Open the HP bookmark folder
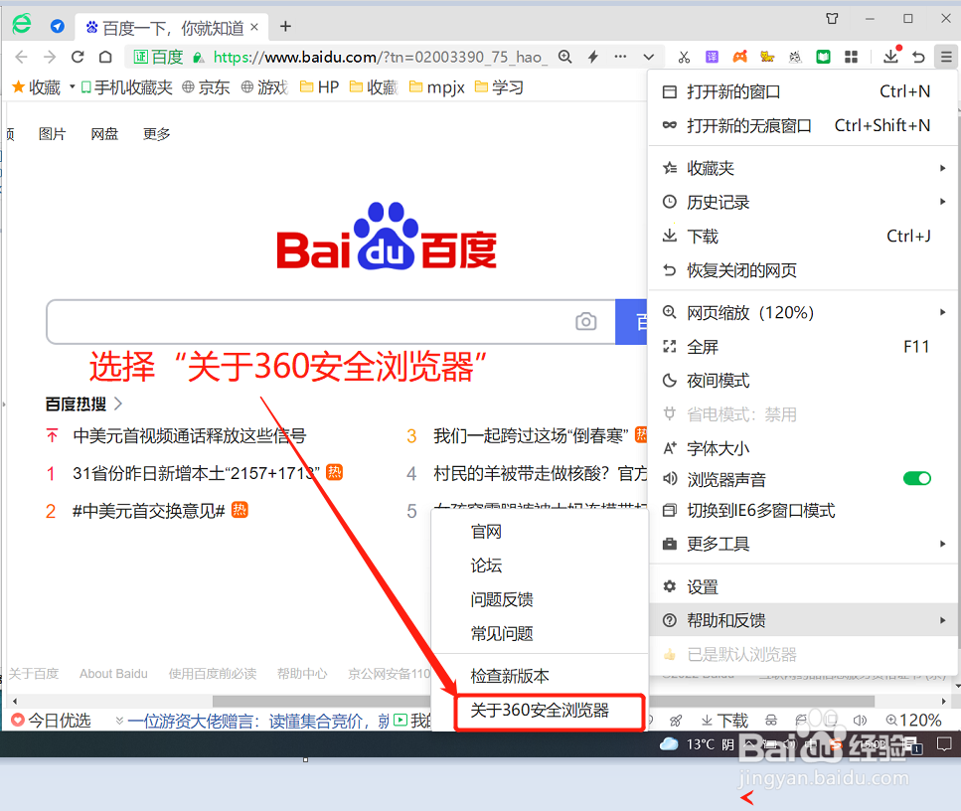961x811 pixels. [319, 87]
